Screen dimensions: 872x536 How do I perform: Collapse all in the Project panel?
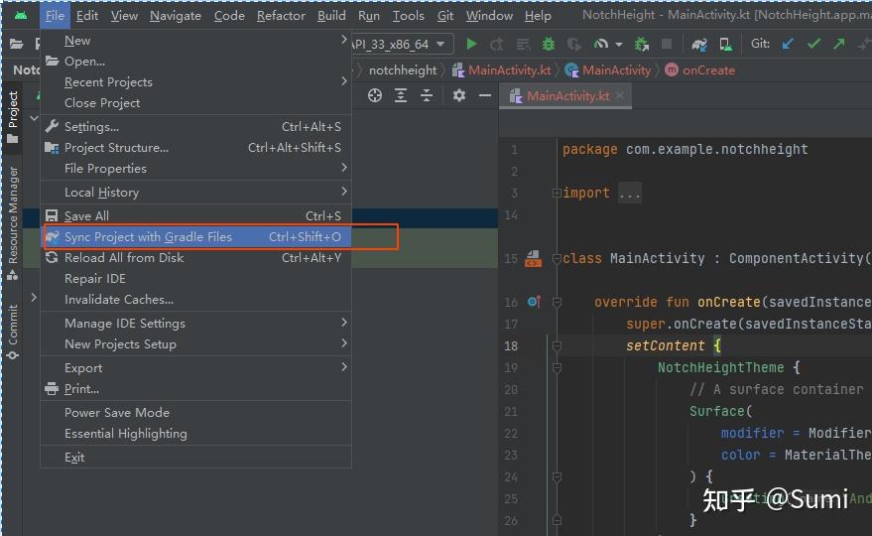(427, 95)
